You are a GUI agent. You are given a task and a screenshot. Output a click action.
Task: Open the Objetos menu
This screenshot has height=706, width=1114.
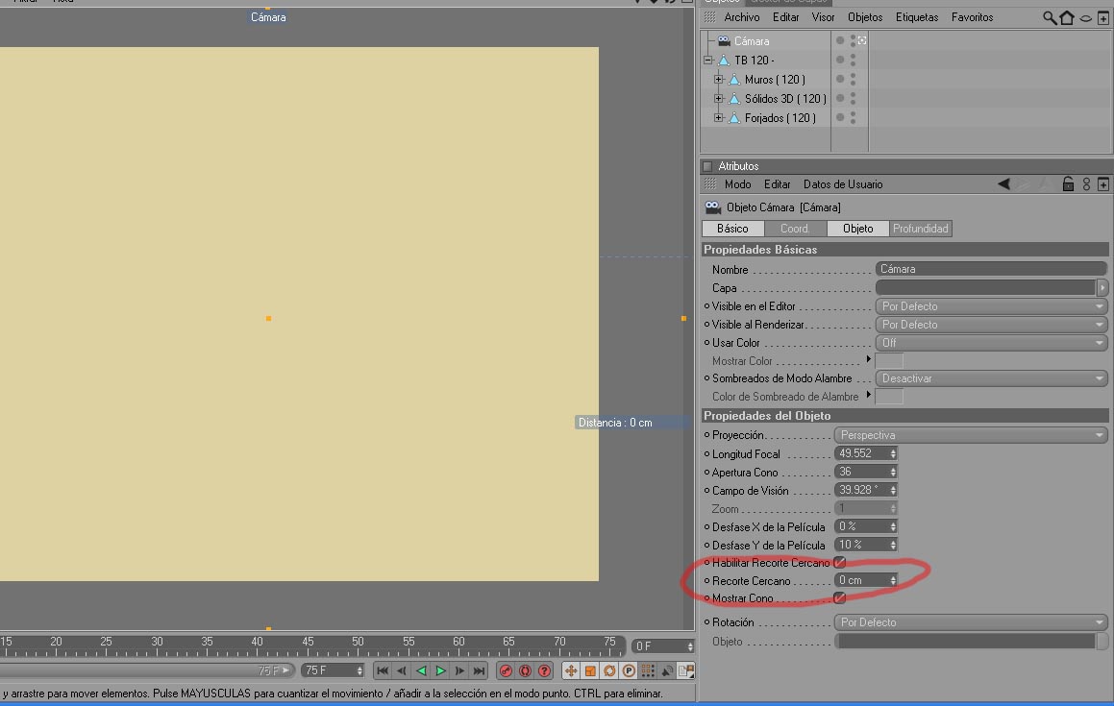pyautogui.click(x=865, y=17)
